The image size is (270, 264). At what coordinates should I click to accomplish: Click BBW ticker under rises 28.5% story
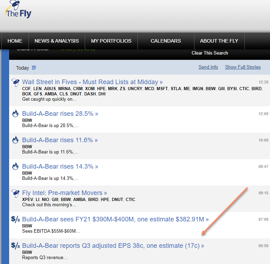click(x=27, y=120)
